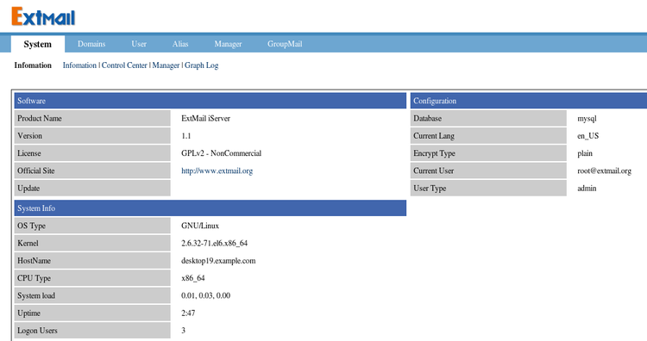Click the License label cell

tap(92, 153)
